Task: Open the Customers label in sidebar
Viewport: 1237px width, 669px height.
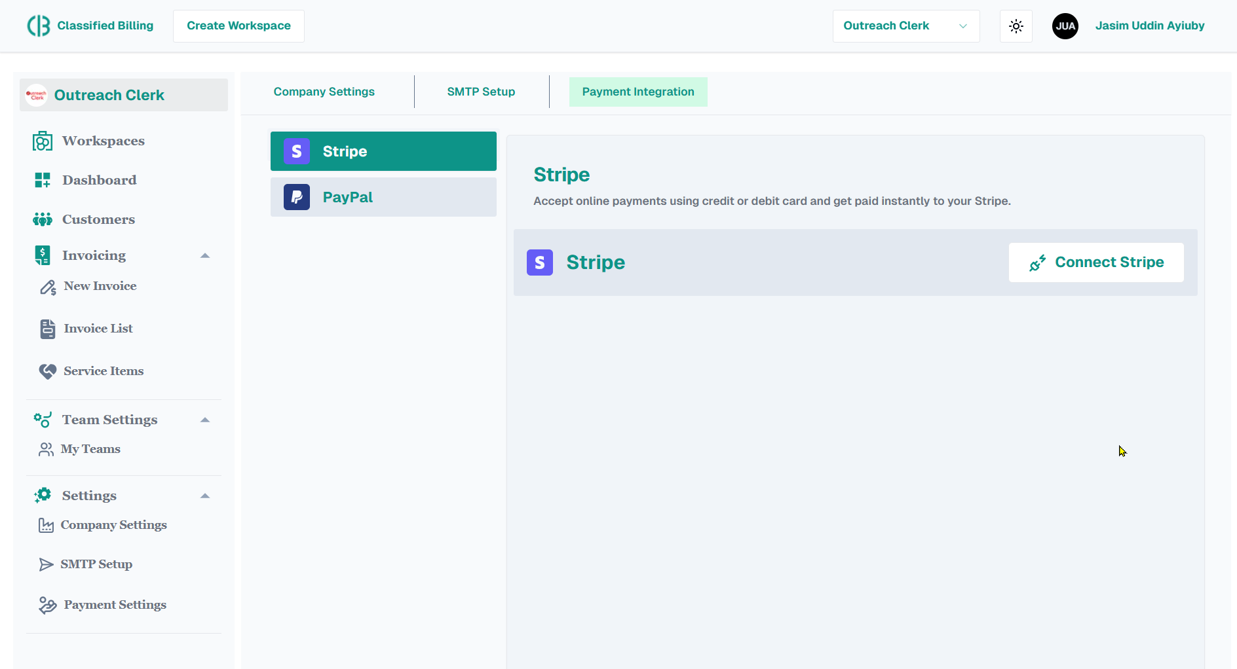Action: [99, 219]
